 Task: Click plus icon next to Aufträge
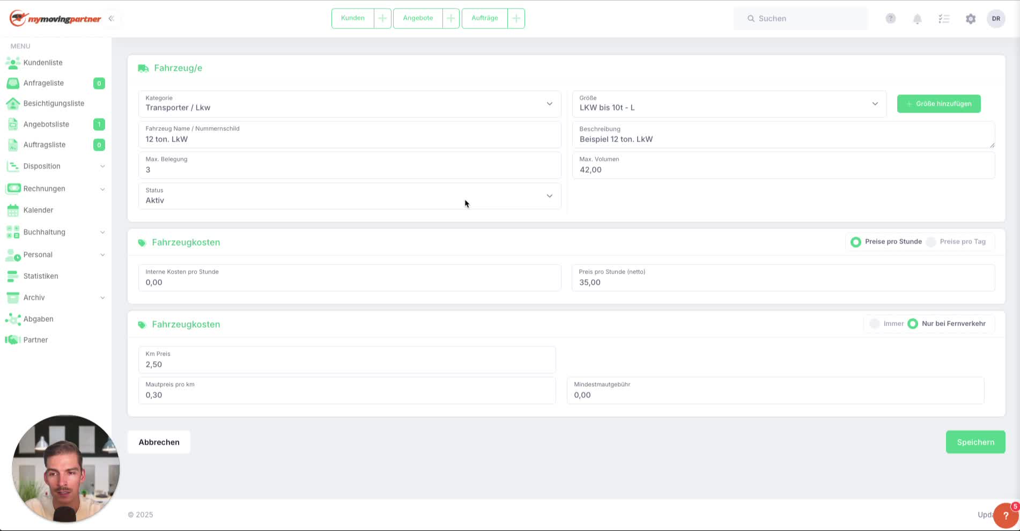click(x=516, y=18)
